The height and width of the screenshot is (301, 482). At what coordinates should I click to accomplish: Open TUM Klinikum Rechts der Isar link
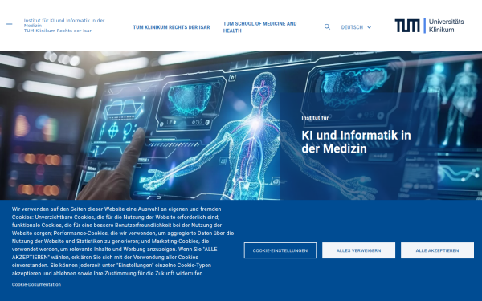click(171, 27)
